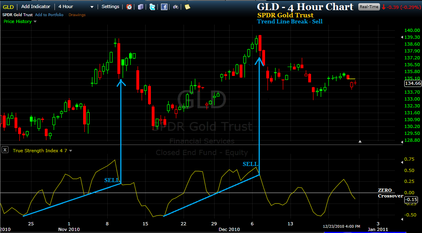Click the alarm clock alert icon
Screen dimensions: 422x233
click(x=129, y=7)
